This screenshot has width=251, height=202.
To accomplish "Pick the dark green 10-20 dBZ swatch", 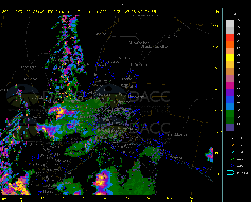I will [x=230, y=121].
